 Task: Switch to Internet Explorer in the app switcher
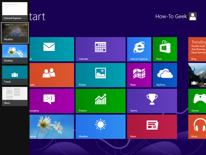[x=15, y=11]
